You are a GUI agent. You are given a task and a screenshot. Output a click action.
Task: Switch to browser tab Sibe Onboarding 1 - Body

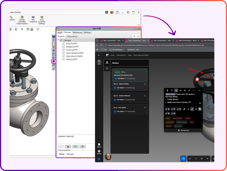(187, 40)
